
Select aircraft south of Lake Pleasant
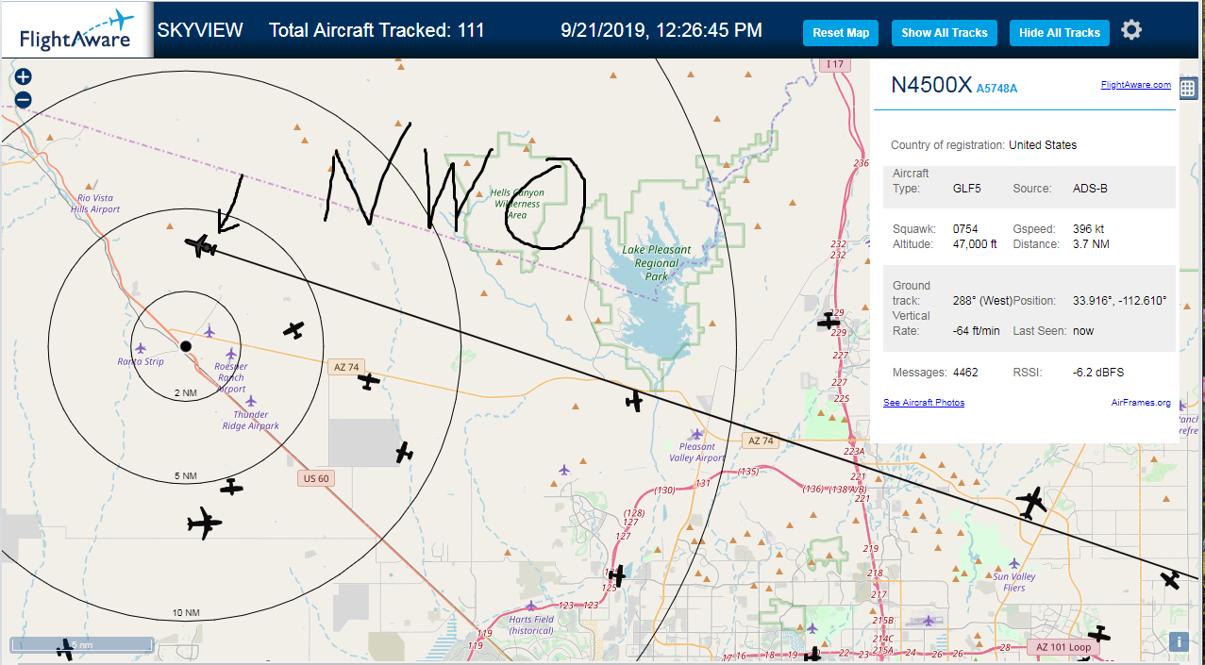click(x=634, y=402)
